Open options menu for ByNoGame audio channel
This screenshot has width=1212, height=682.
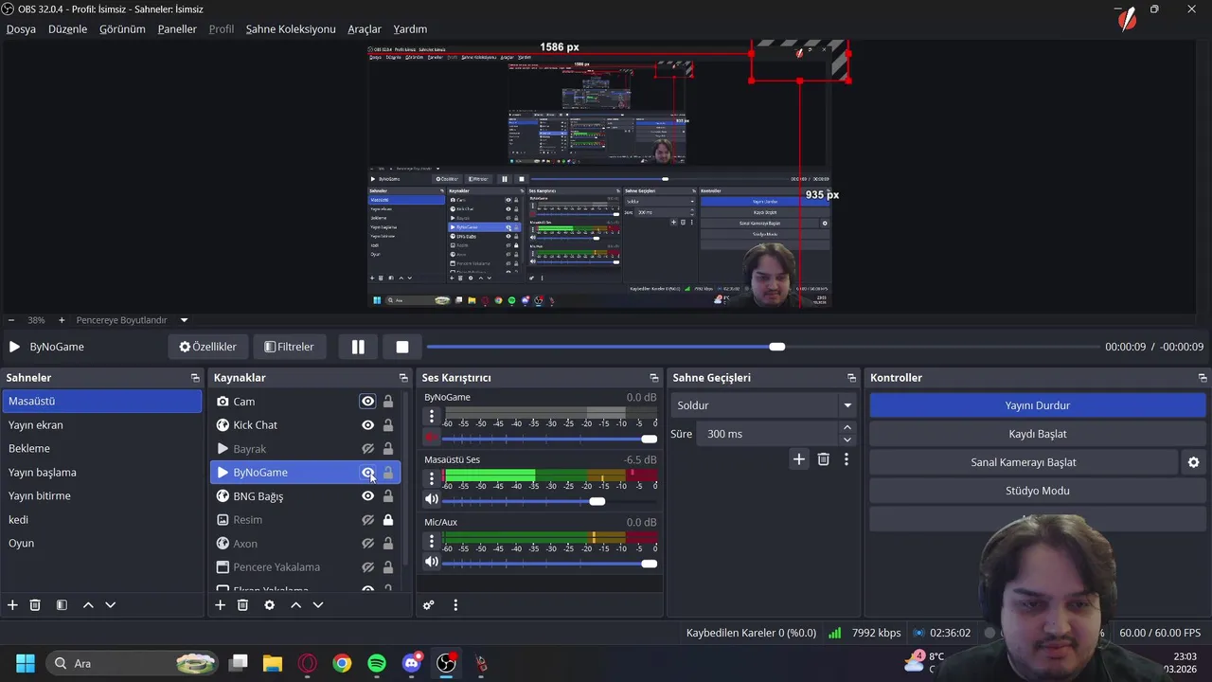coord(432,416)
